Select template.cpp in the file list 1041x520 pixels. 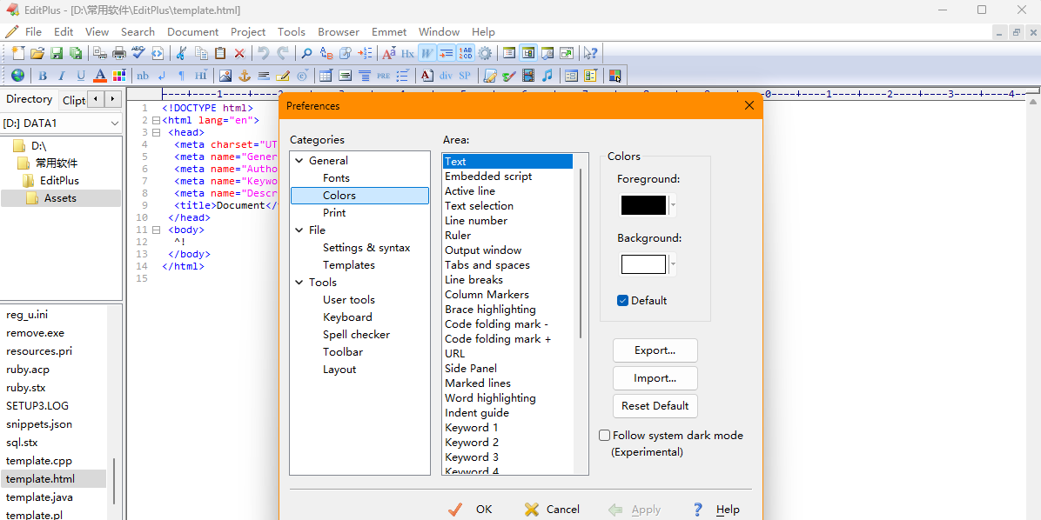(x=39, y=460)
